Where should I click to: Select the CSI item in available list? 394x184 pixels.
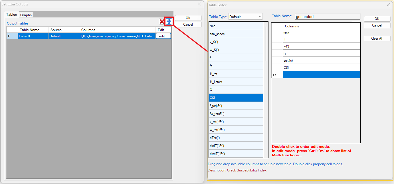(x=236, y=98)
